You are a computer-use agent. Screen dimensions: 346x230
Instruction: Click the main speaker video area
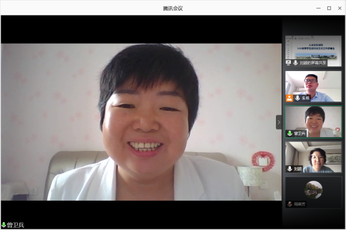141,122
